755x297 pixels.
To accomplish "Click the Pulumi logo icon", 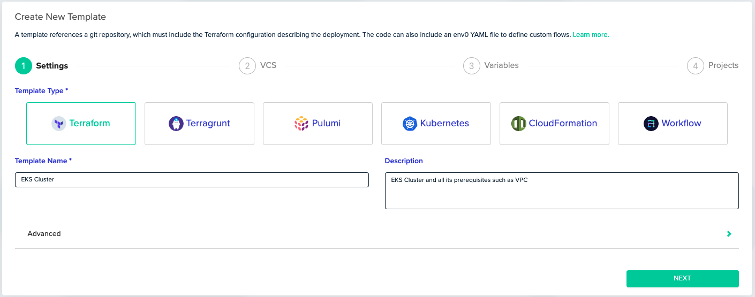I will 302,124.
